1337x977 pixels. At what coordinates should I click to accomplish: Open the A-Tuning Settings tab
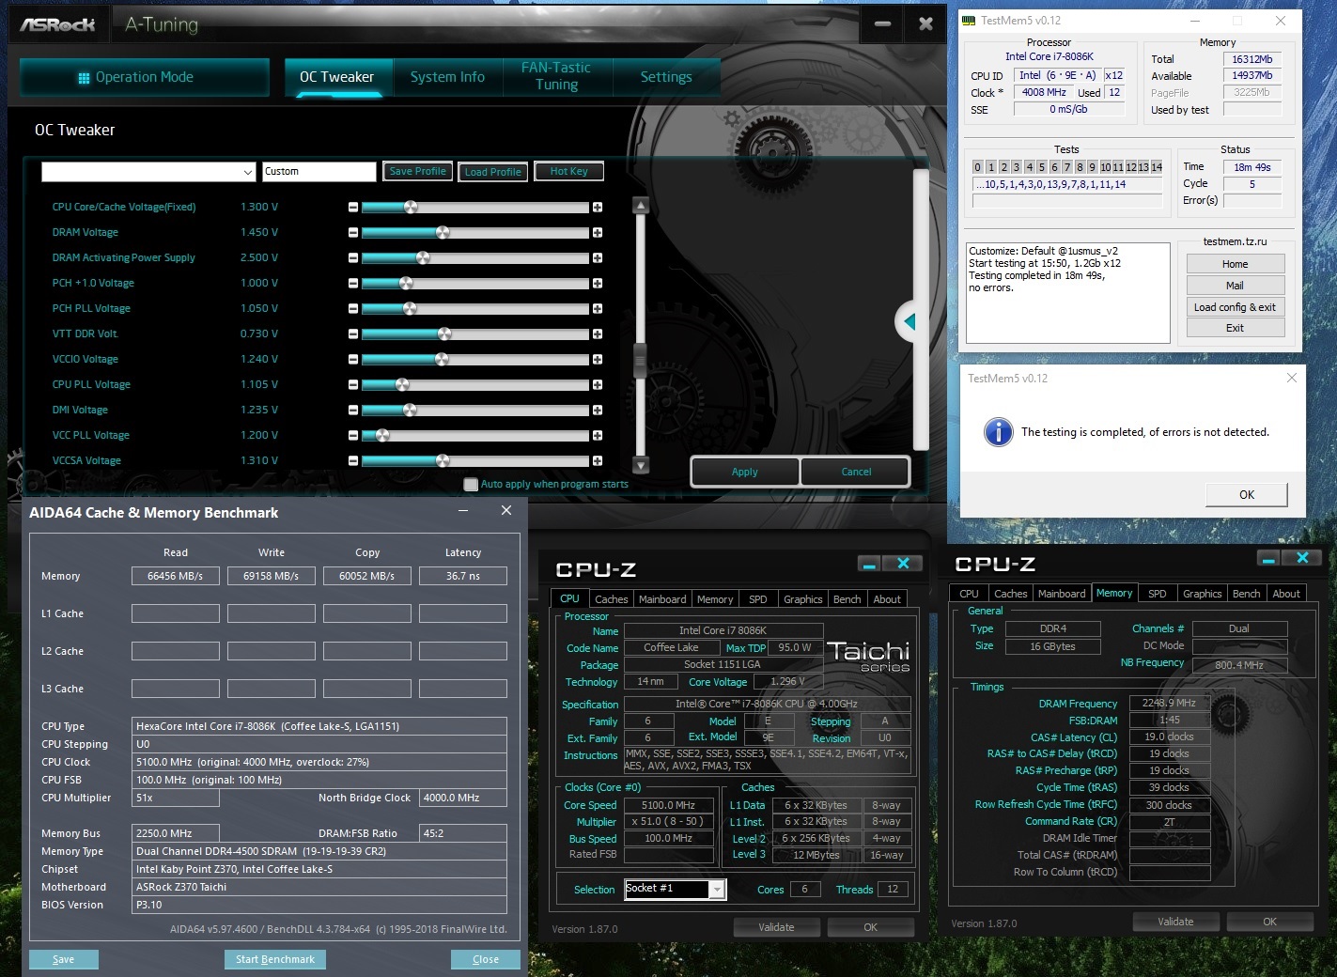(x=666, y=77)
